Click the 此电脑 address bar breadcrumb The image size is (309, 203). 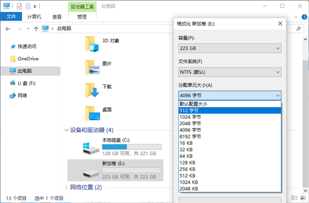[x=64, y=29]
